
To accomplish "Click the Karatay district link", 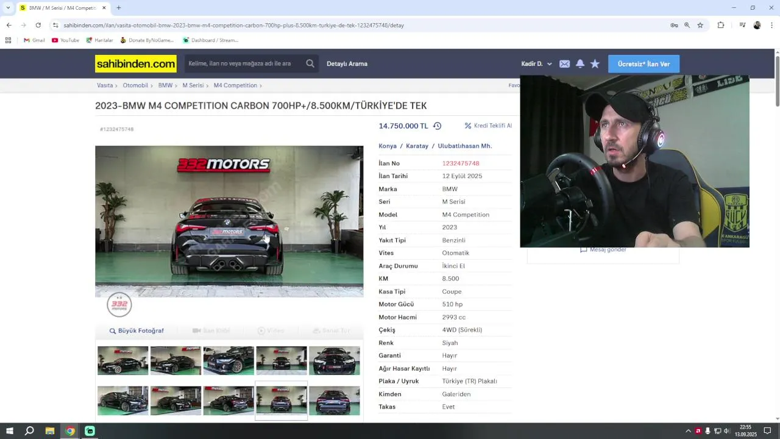I will pos(417,146).
